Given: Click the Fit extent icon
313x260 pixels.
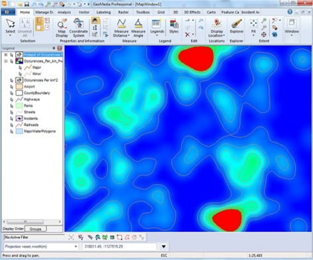Looking at the screenshot, I should [253, 23].
